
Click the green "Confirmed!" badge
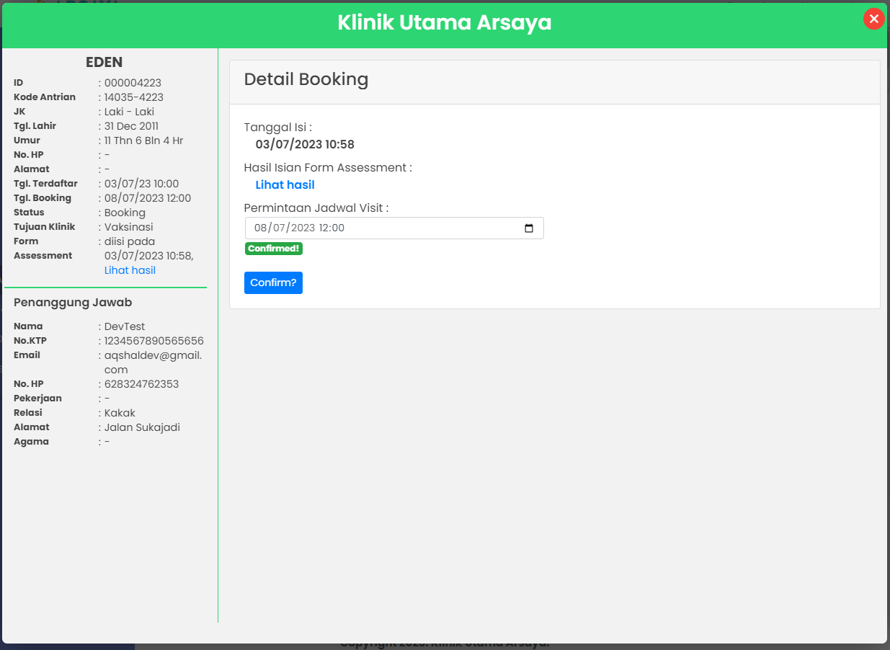point(273,247)
